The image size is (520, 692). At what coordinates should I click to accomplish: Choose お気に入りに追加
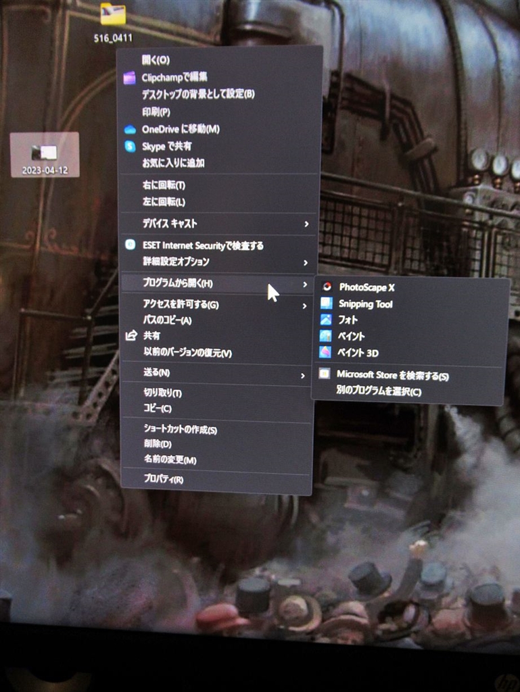(173, 163)
